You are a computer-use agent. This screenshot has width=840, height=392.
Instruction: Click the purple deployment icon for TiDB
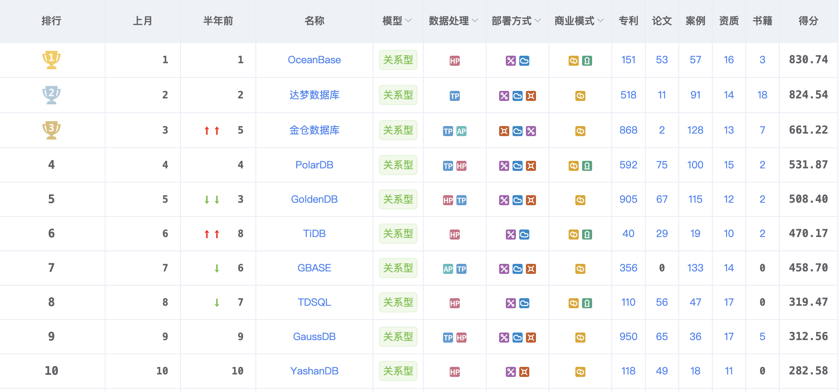(511, 235)
